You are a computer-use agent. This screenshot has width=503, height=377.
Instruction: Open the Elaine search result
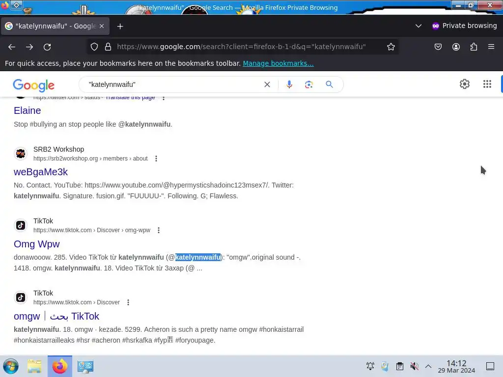[28, 110]
